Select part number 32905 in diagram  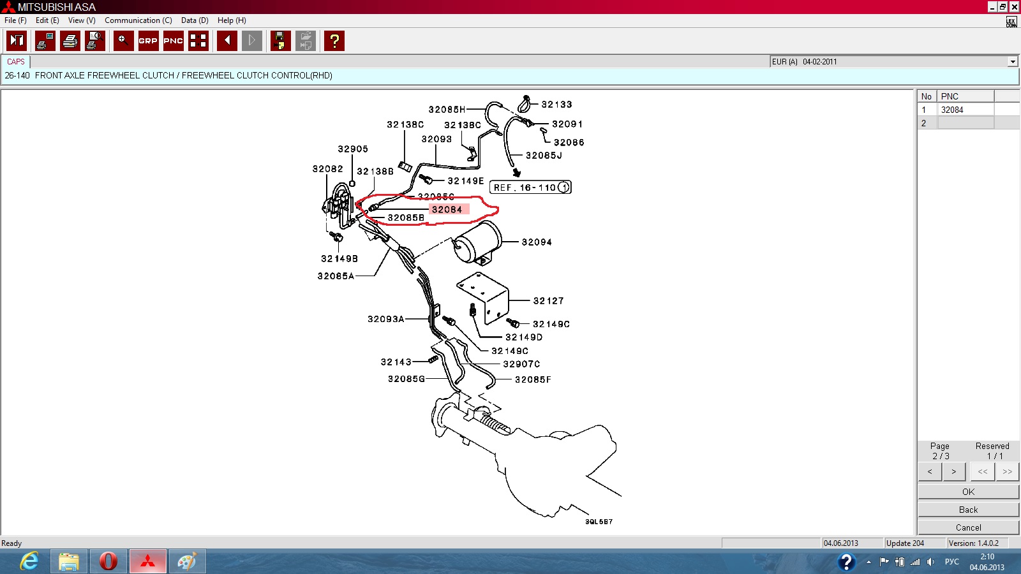click(353, 149)
